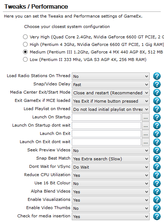
Task: Open help for Load Radio Stations On Thread
Action: 157,76
